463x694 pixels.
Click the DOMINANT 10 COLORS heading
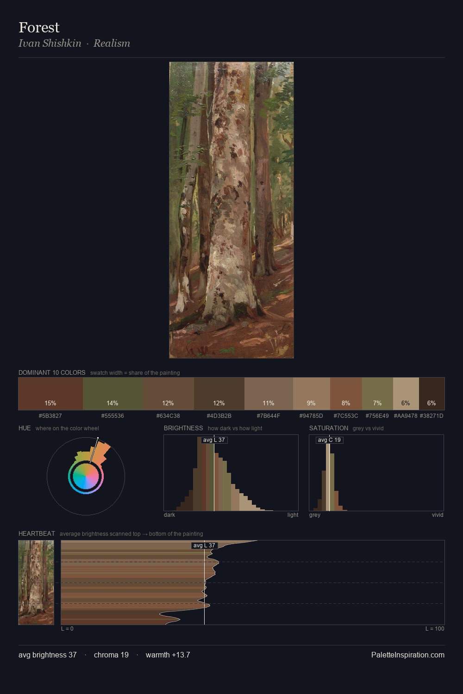(52, 372)
